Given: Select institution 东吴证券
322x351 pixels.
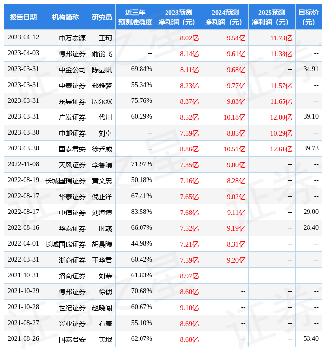Looking at the screenshot, I should [72, 101].
